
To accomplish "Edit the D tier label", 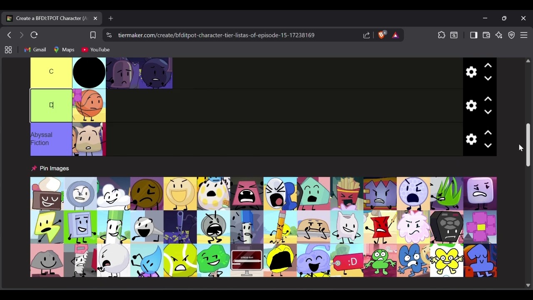I will 51,105.
